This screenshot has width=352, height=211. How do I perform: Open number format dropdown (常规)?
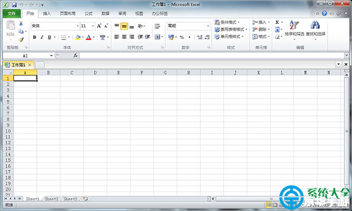[208, 26]
